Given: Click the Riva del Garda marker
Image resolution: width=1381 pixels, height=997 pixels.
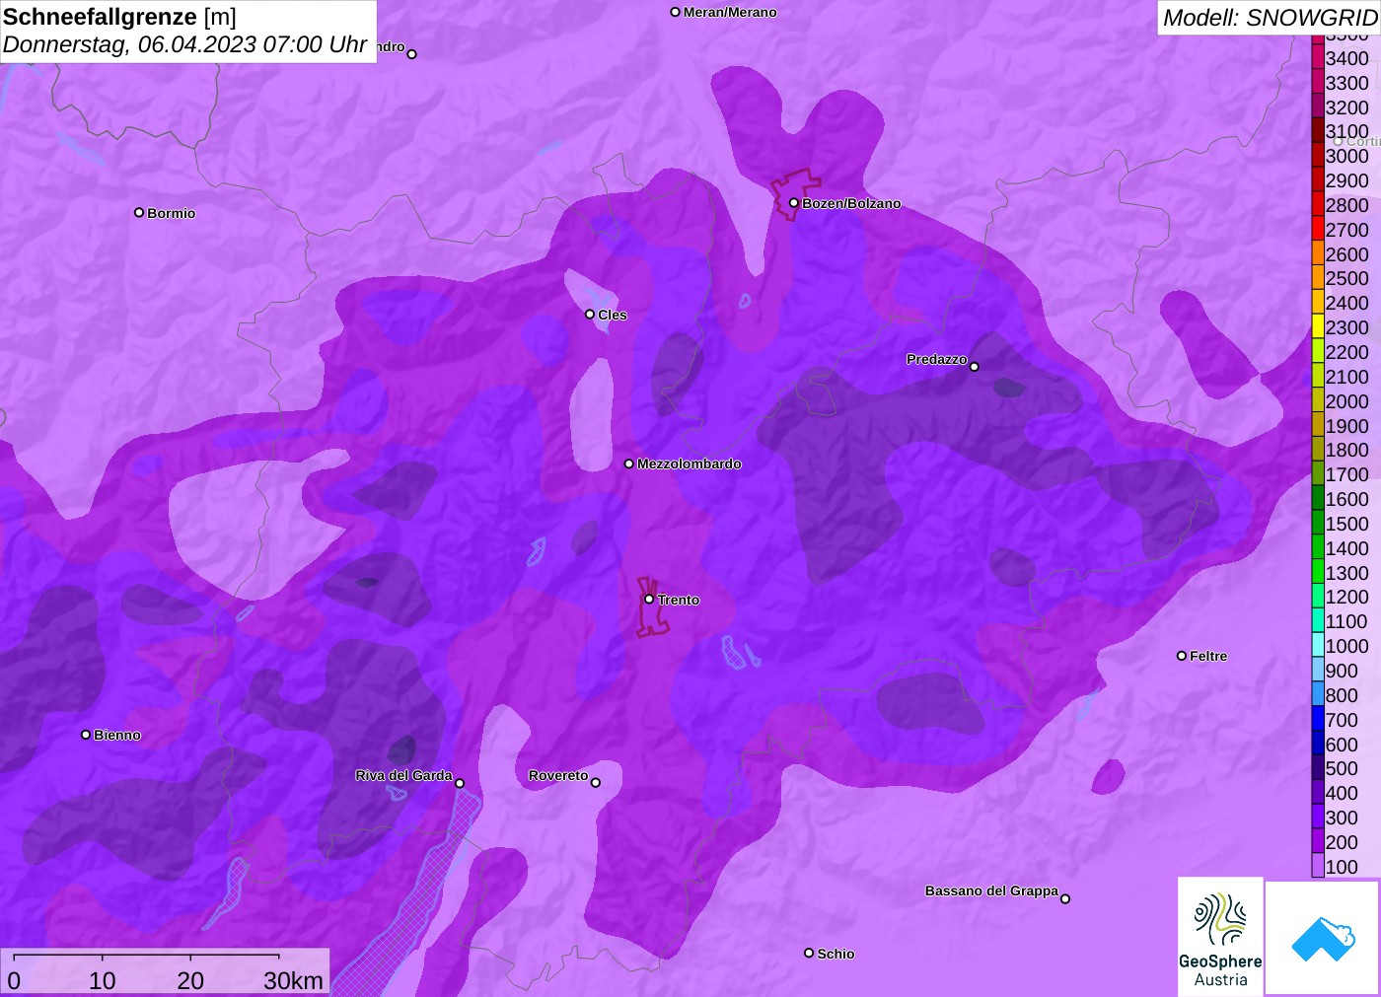Looking at the screenshot, I should point(460,783).
